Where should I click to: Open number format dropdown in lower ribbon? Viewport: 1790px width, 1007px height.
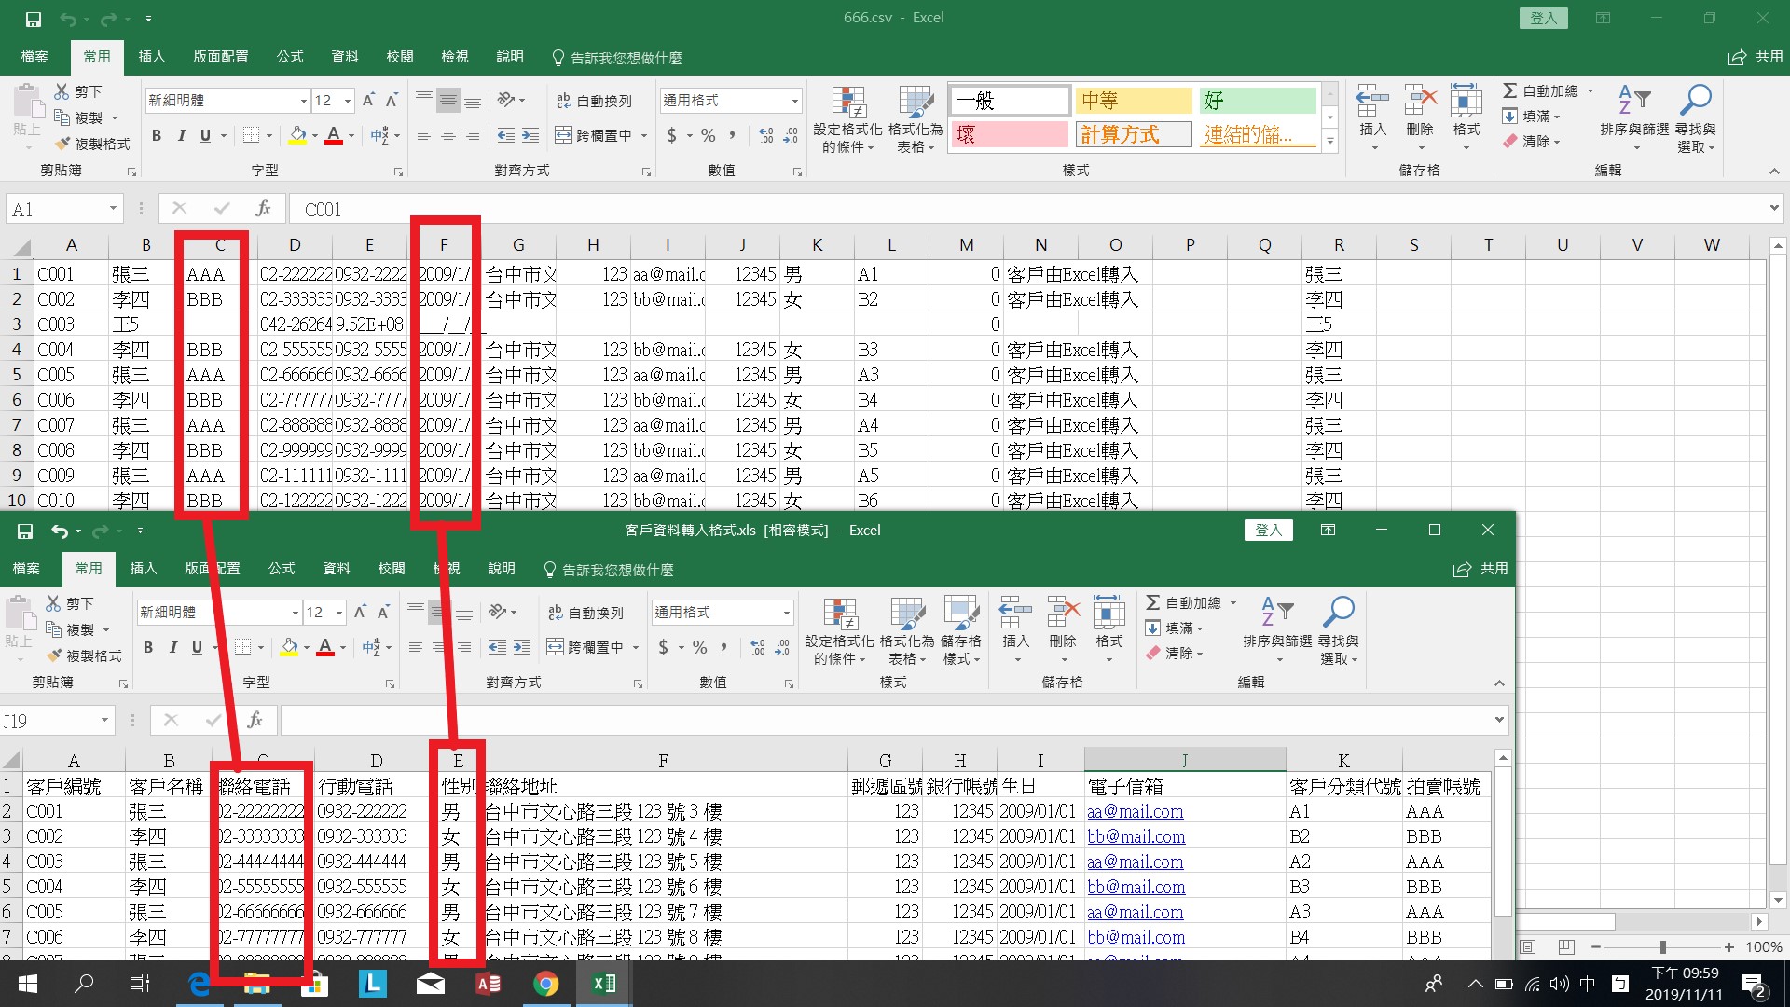pos(787,613)
